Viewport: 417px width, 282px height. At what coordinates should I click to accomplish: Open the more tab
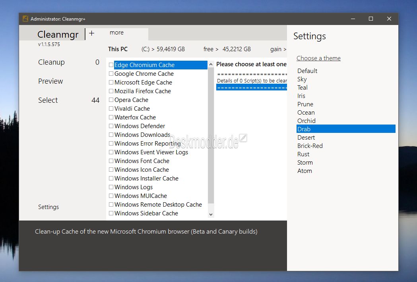[x=116, y=33]
